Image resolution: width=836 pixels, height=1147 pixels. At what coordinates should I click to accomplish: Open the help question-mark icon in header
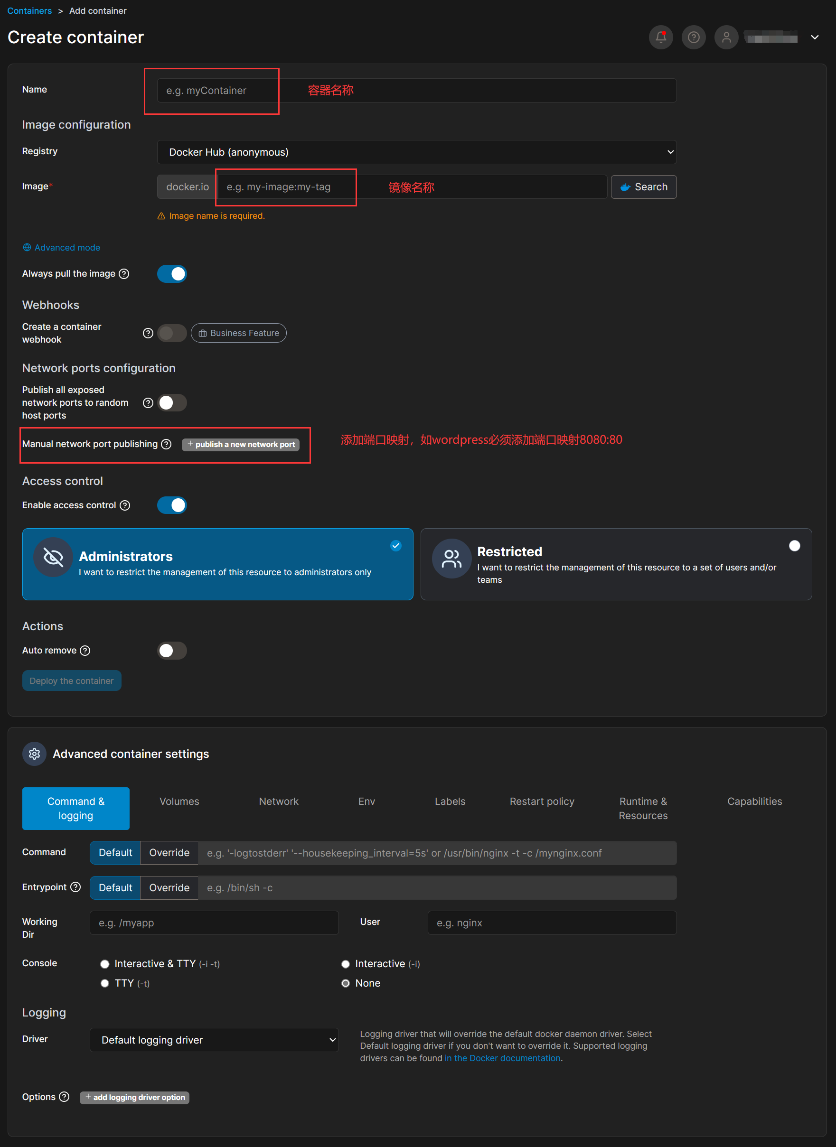(x=693, y=37)
